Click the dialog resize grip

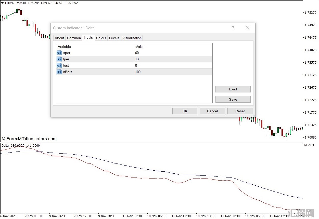253,116
